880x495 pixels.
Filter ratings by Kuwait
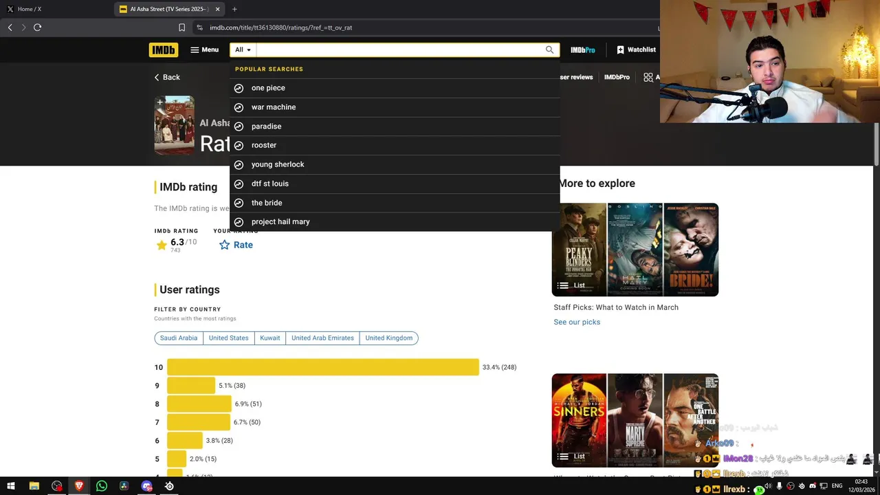pos(269,338)
